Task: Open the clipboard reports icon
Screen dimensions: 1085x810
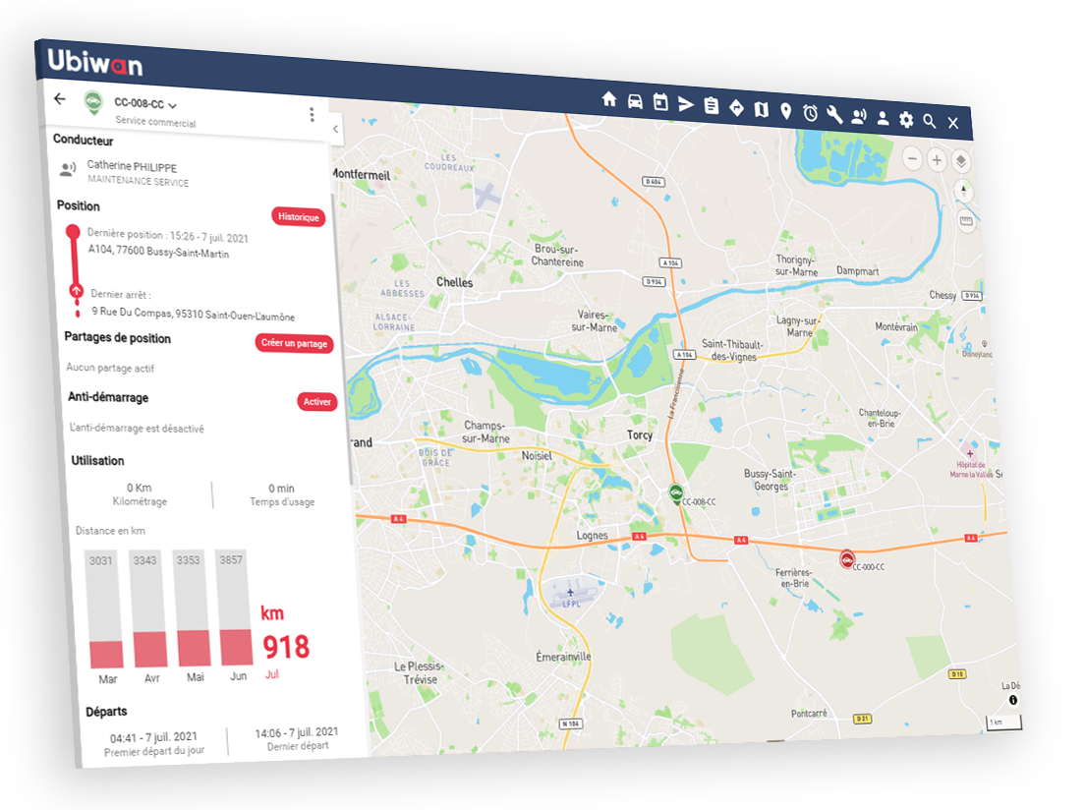Action: 712,106
